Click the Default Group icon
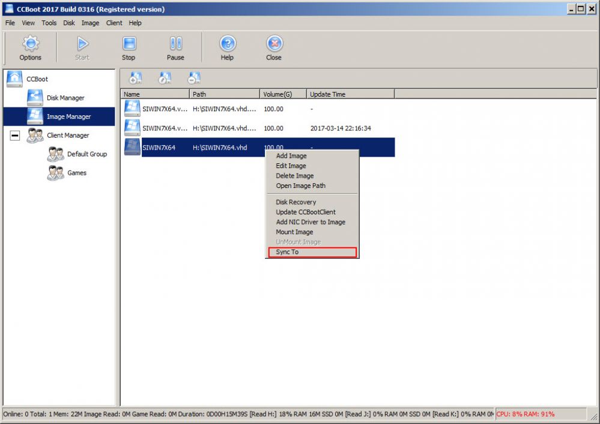The image size is (600, 424). click(55, 154)
